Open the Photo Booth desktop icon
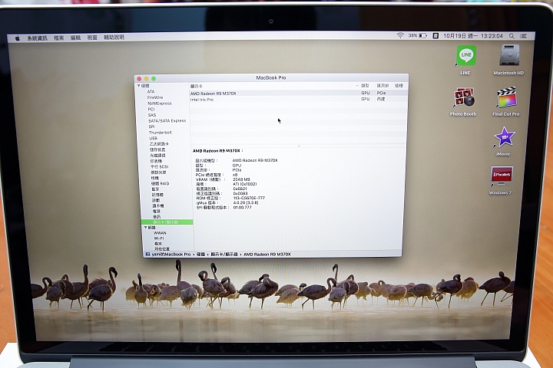Viewport: 553px width, 368px height. point(463,97)
